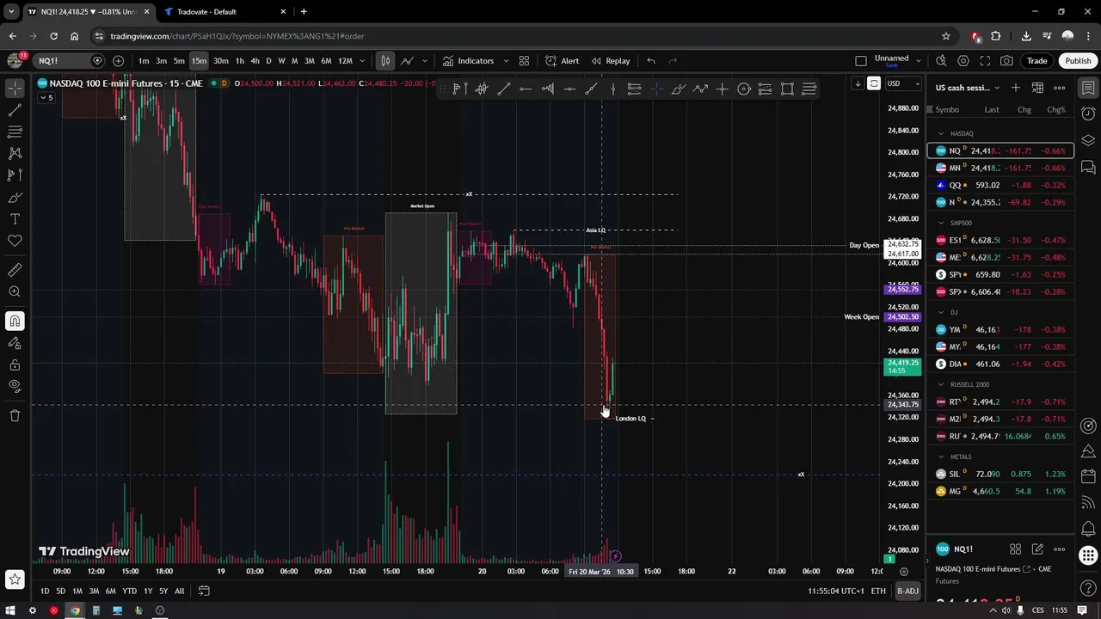Image resolution: width=1101 pixels, height=619 pixels.
Task: Switch to the Tradovate - Default browser tab
Action: tap(206, 11)
